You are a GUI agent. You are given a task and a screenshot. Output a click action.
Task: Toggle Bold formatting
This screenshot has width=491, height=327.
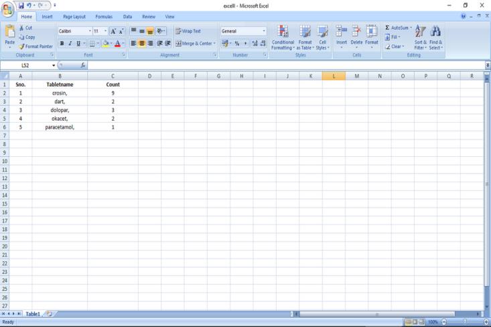(62, 43)
